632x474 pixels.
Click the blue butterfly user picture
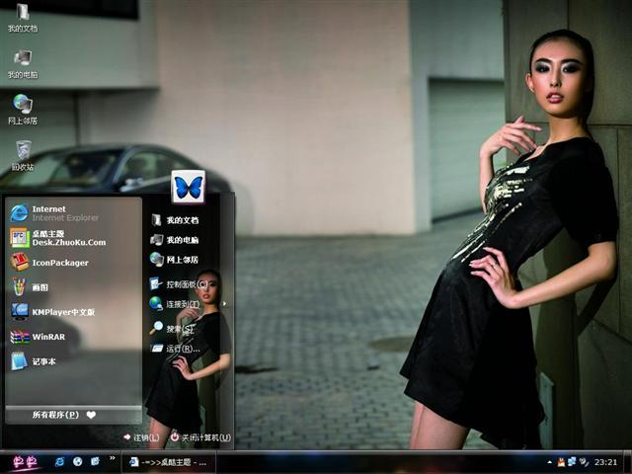(x=188, y=187)
